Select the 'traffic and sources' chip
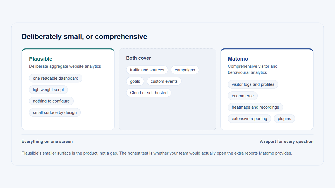The width and height of the screenshot is (335, 188). (x=147, y=70)
